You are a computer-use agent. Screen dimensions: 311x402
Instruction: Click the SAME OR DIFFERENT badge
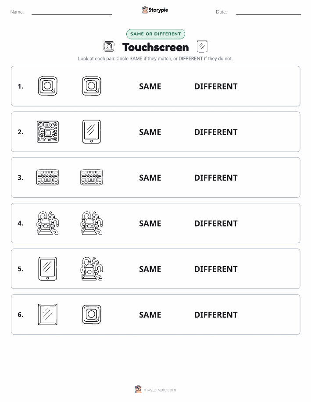[155, 34]
